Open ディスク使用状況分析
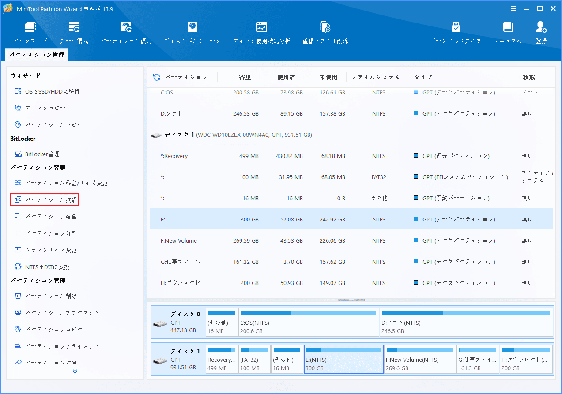The width and height of the screenshot is (562, 394). click(261, 32)
